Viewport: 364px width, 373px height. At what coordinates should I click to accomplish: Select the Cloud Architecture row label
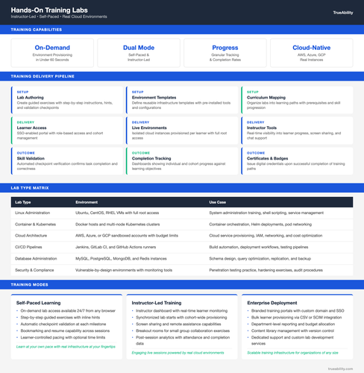[31, 236]
